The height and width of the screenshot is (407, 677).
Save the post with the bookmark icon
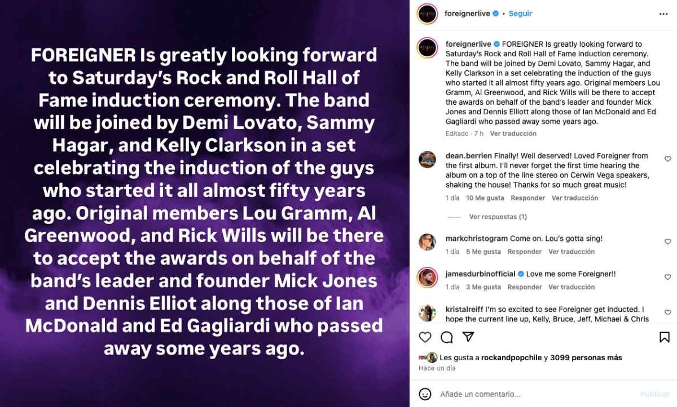click(x=665, y=337)
